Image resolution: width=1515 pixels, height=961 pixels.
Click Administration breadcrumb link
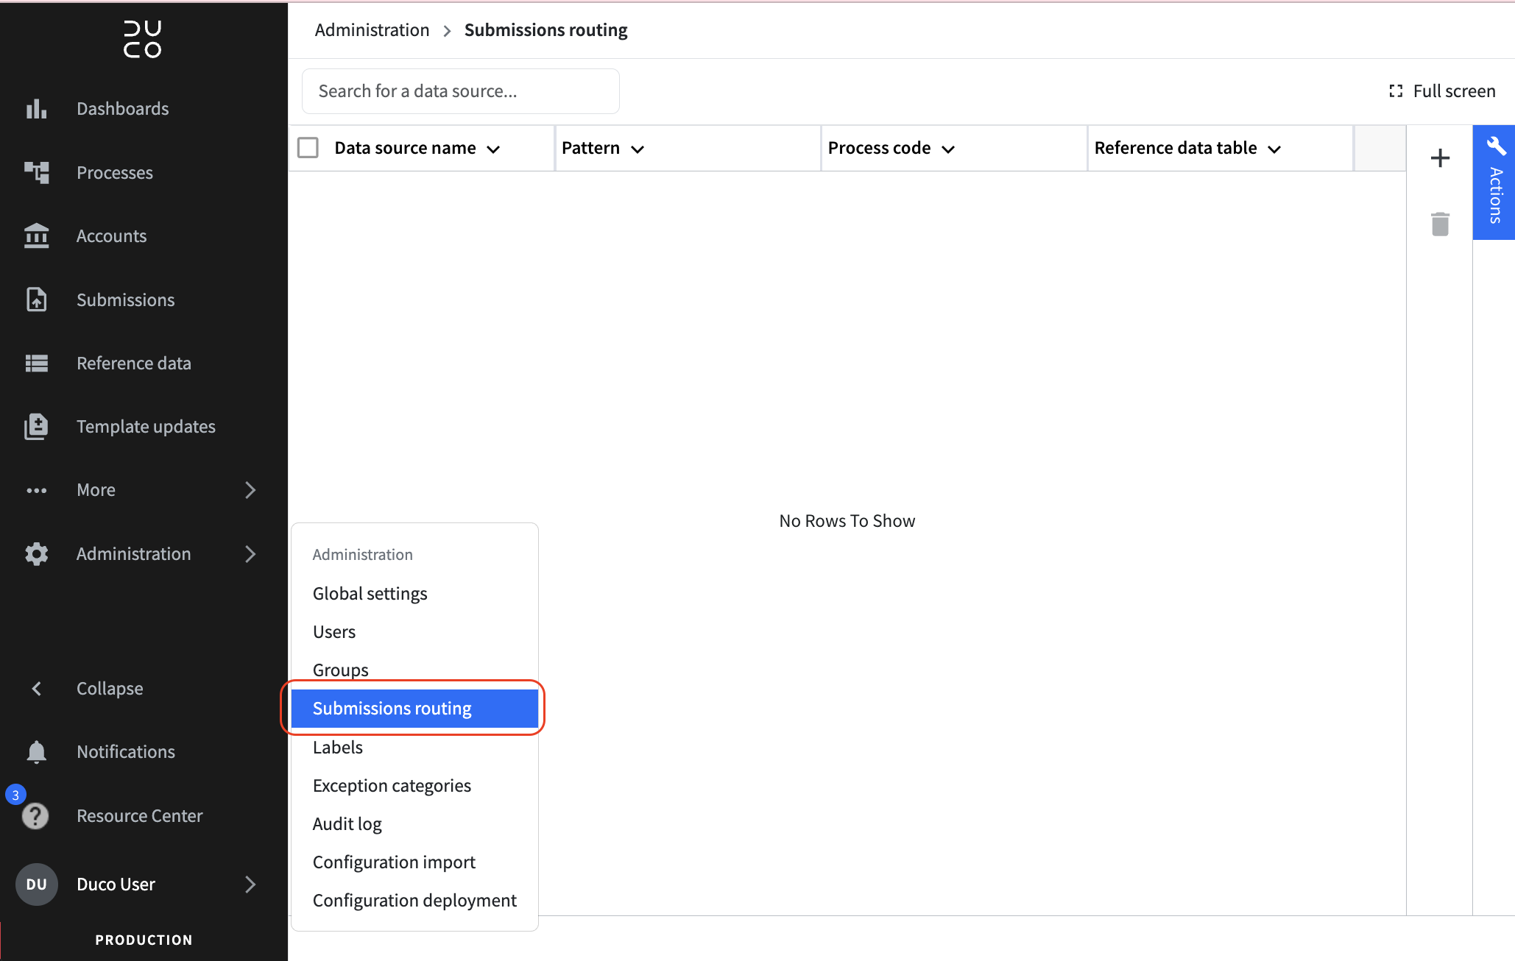pos(372,30)
